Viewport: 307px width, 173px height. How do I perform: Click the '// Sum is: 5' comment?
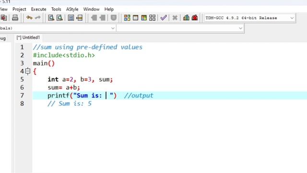(70, 104)
